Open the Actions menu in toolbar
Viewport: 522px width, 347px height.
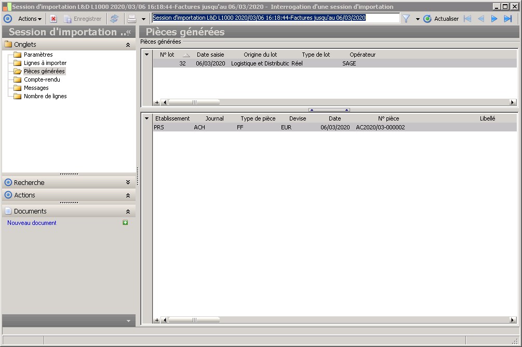pyautogui.click(x=30, y=19)
